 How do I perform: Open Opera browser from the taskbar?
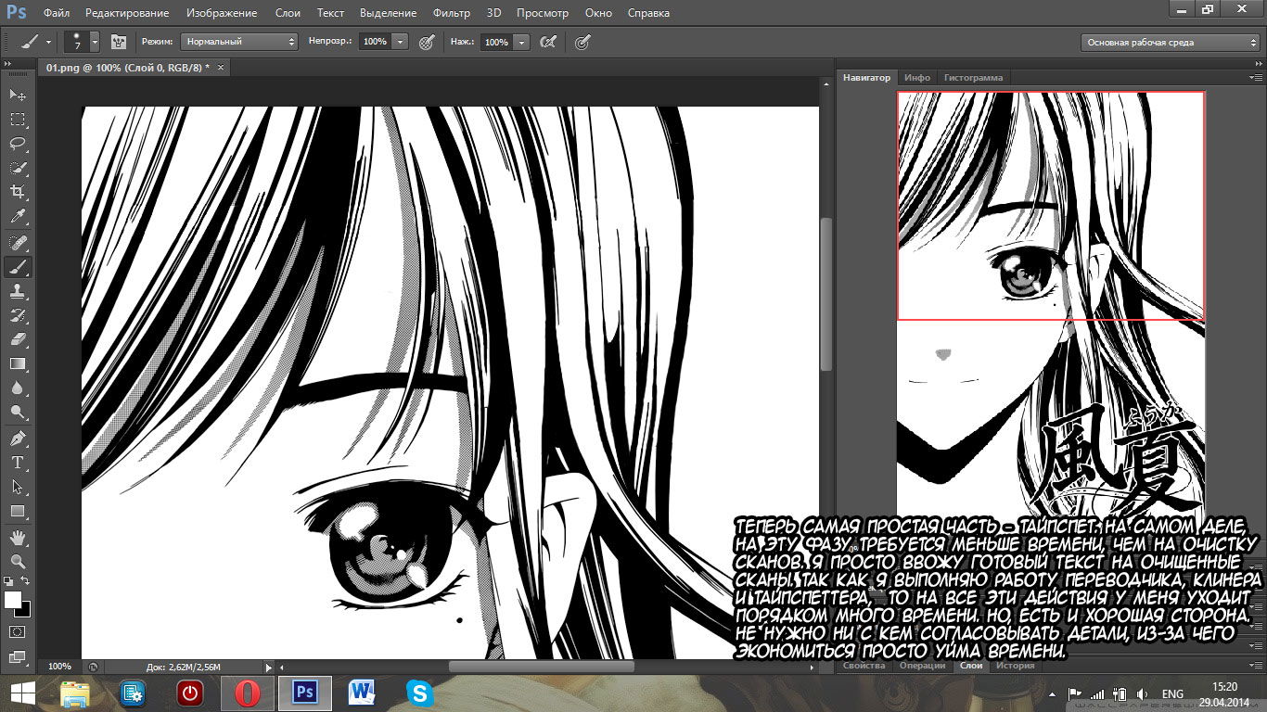coord(248,693)
